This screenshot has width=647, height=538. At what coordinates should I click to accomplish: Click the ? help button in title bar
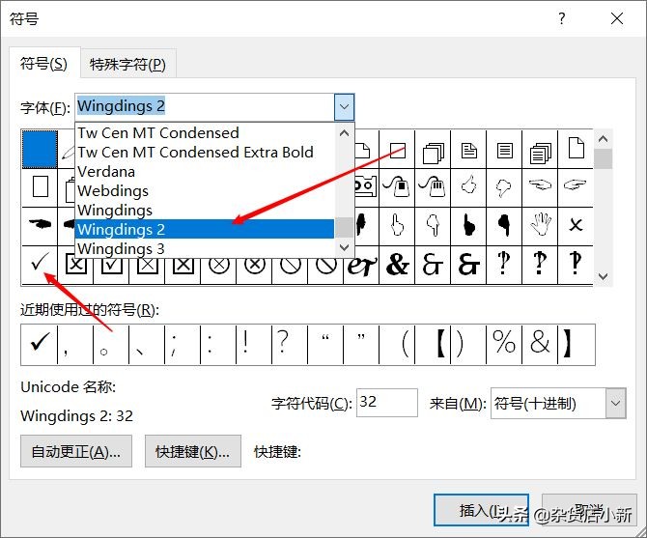point(562,18)
